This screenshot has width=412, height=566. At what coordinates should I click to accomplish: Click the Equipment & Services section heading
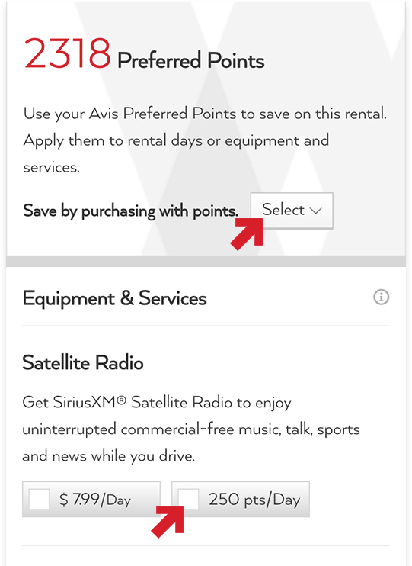(115, 298)
